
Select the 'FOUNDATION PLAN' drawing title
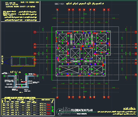pos(82,110)
